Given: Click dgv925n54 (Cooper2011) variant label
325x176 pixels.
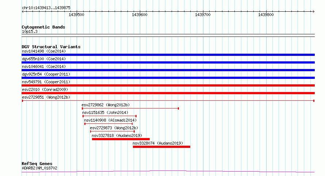Looking at the screenshot, I should (x=46, y=74).
